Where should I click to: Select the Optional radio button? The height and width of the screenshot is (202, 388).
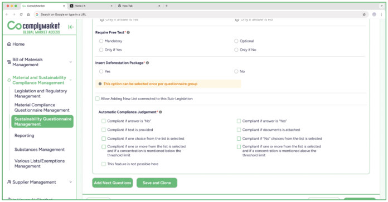236,41
